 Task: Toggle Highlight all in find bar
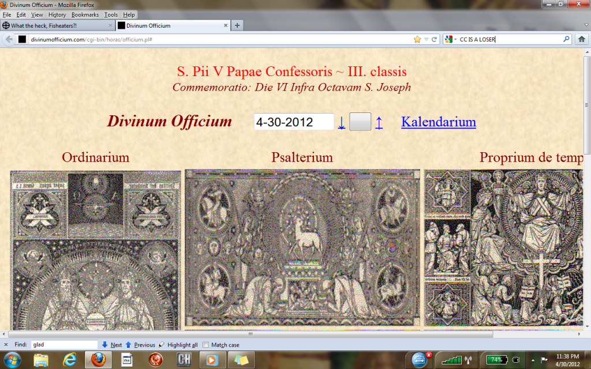(179, 345)
